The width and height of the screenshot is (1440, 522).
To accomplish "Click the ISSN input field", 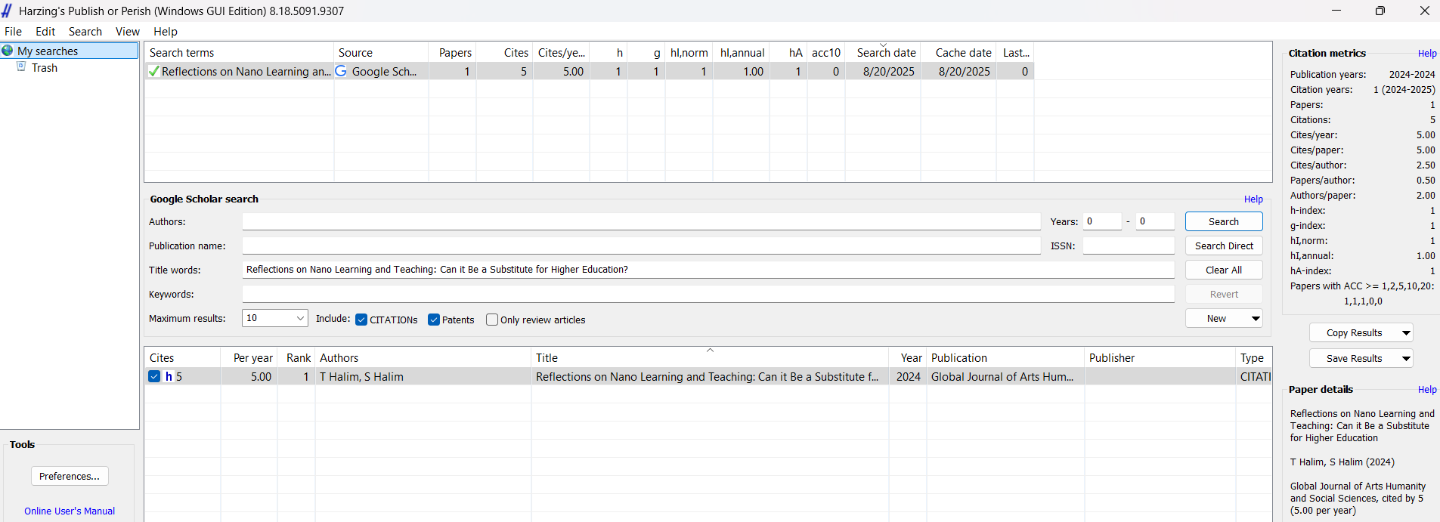I will coord(1129,246).
